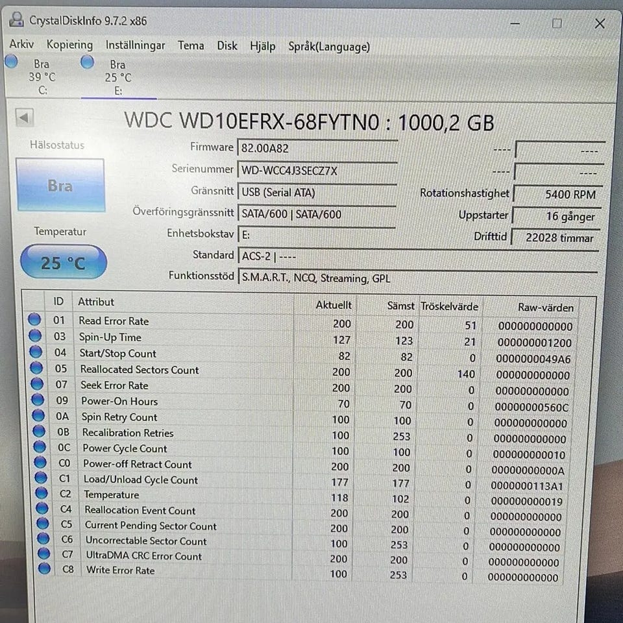Image resolution: width=623 pixels, height=623 pixels.
Task: Click the Sämst column header
Action: click(388, 306)
